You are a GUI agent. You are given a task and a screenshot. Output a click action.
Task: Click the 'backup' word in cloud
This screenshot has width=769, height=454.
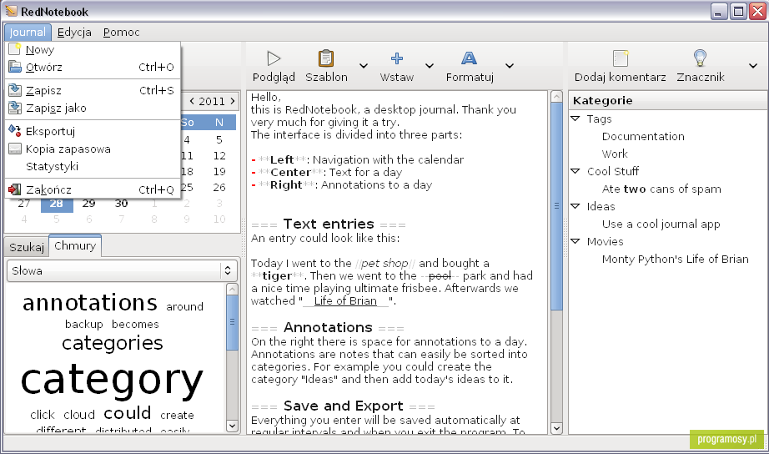(x=84, y=324)
